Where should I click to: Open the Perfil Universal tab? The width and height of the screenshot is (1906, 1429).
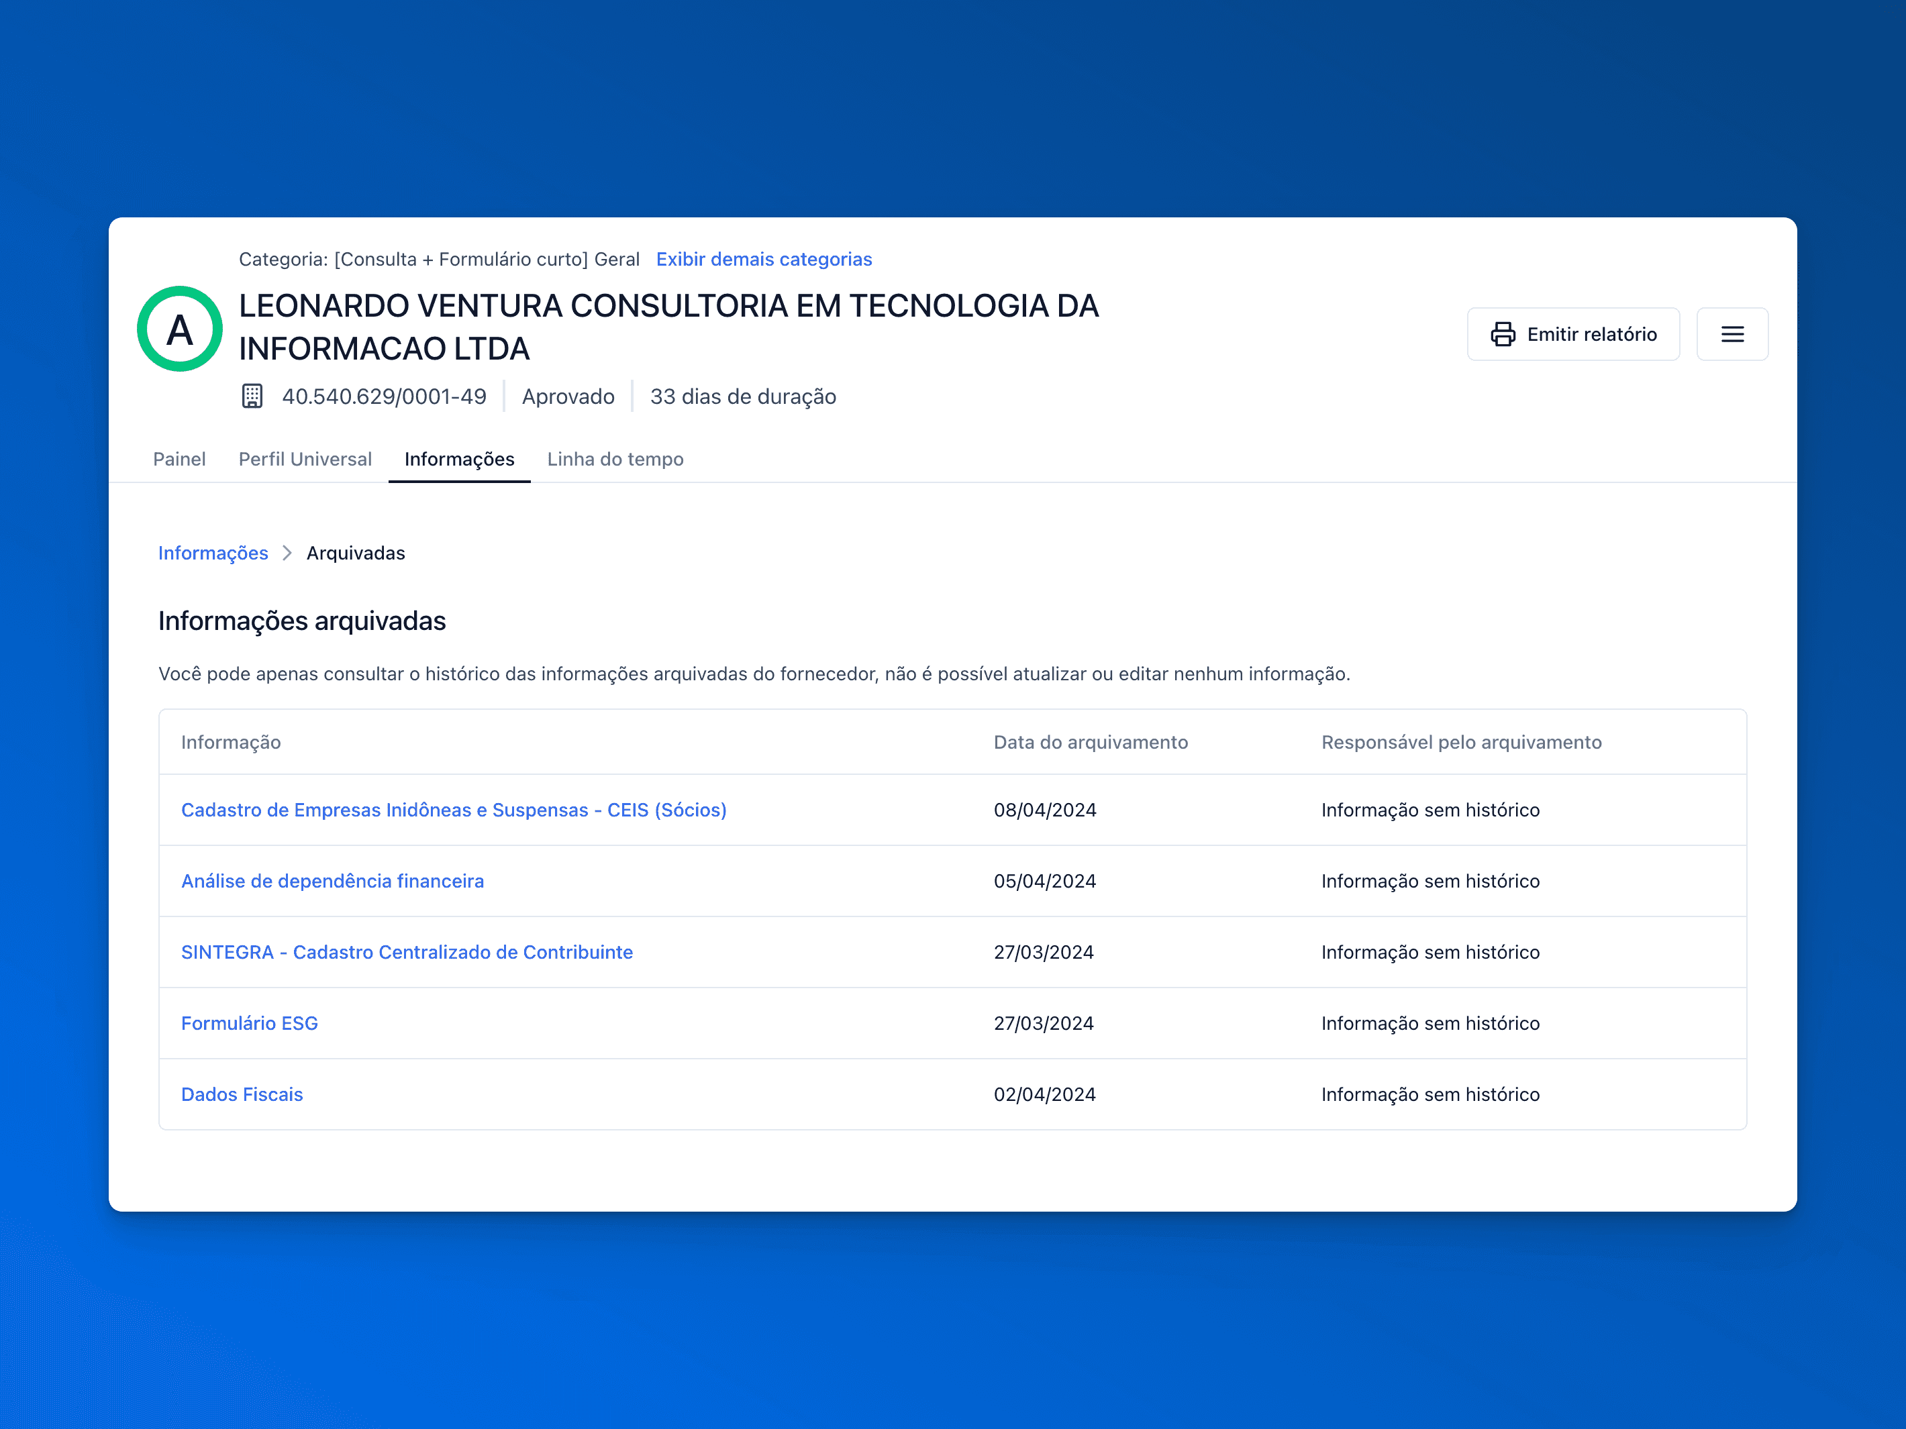pos(305,459)
